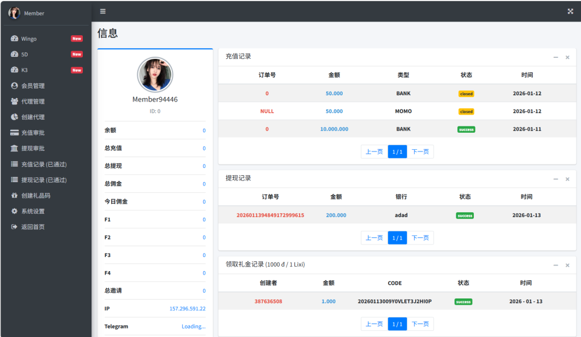Toggle the sidebar with the hamburger icon
The height and width of the screenshot is (337, 581).
(x=102, y=11)
